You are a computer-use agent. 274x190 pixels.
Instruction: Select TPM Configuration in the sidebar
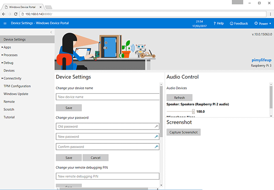click(17, 86)
